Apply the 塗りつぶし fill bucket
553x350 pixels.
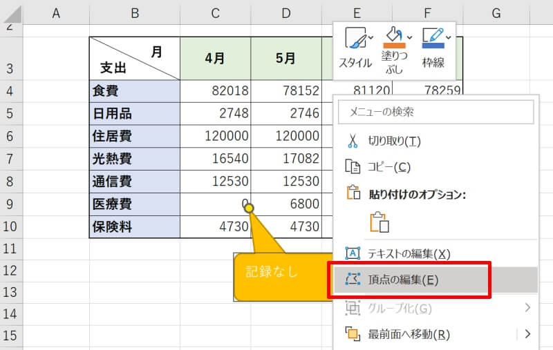tap(394, 37)
